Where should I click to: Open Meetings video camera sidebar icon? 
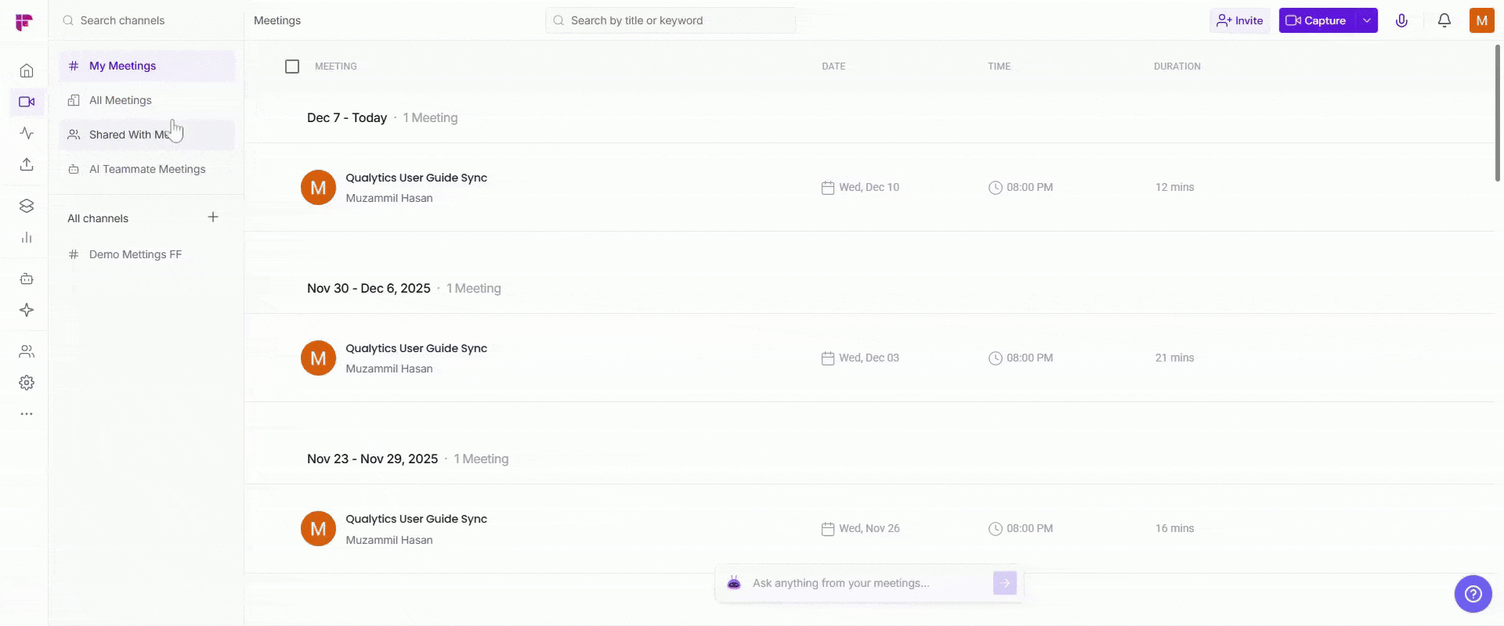[27, 102]
